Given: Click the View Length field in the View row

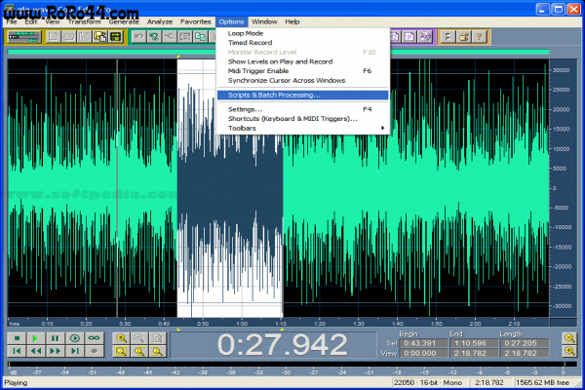Looking at the screenshot, I should click(525, 353).
